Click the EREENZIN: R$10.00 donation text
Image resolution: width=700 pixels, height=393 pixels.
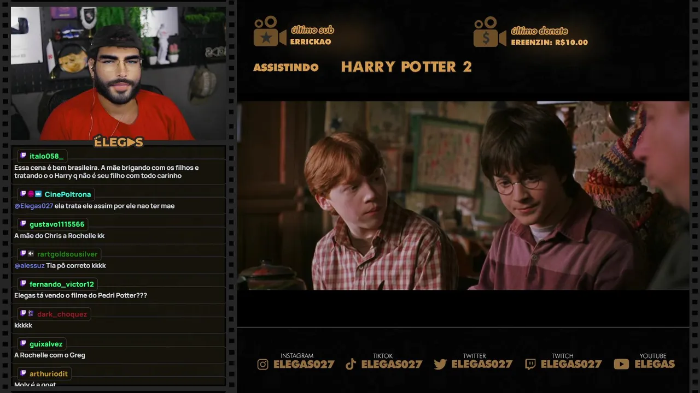tap(550, 42)
